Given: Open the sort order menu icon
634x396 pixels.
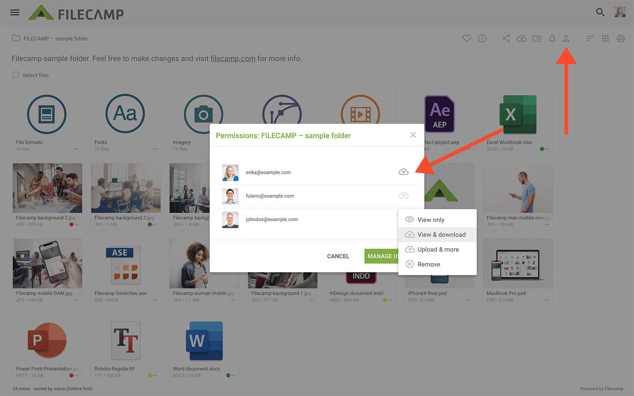Looking at the screenshot, I should (589, 38).
